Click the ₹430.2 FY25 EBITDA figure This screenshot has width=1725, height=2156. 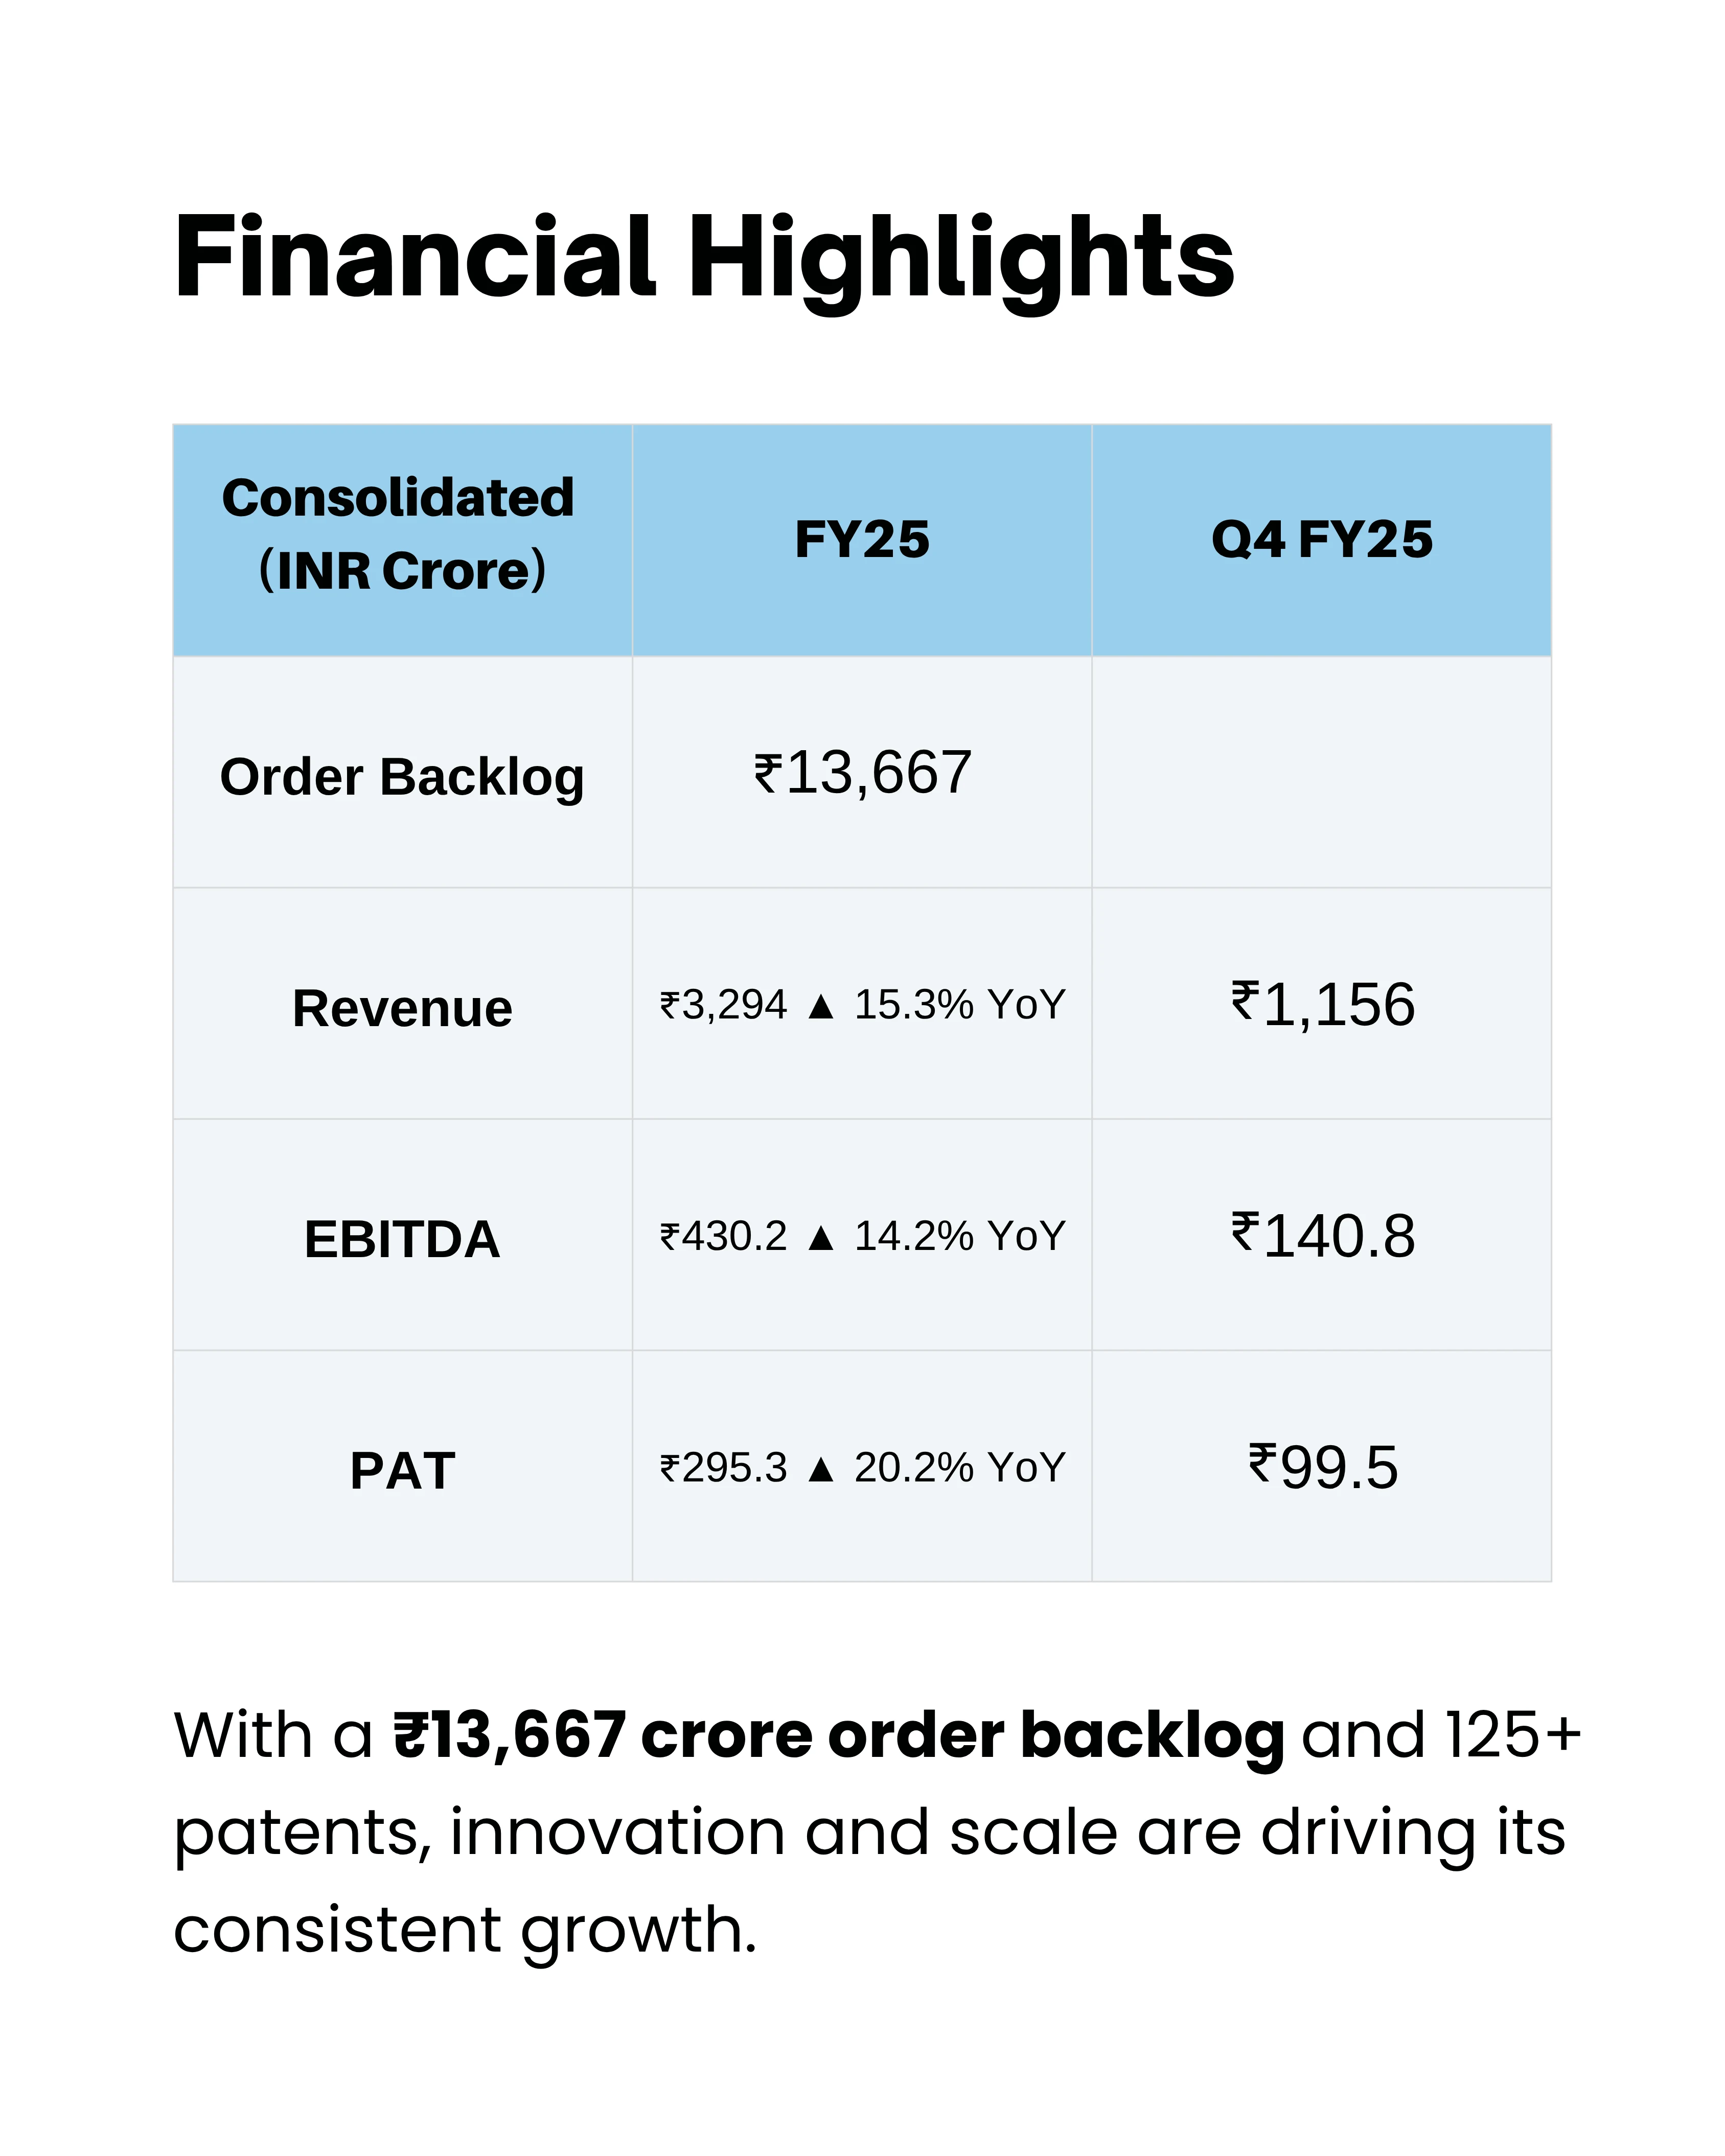[x=723, y=1237]
